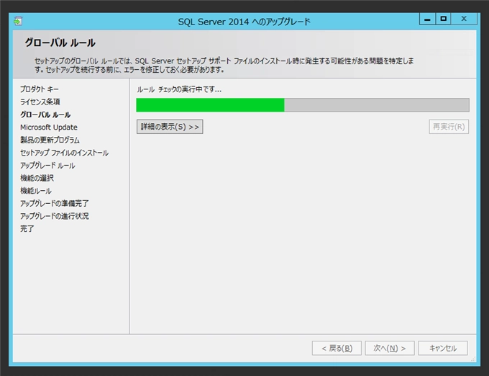Select グローバル ルール step in sidebar
The height and width of the screenshot is (376, 489).
coord(45,115)
